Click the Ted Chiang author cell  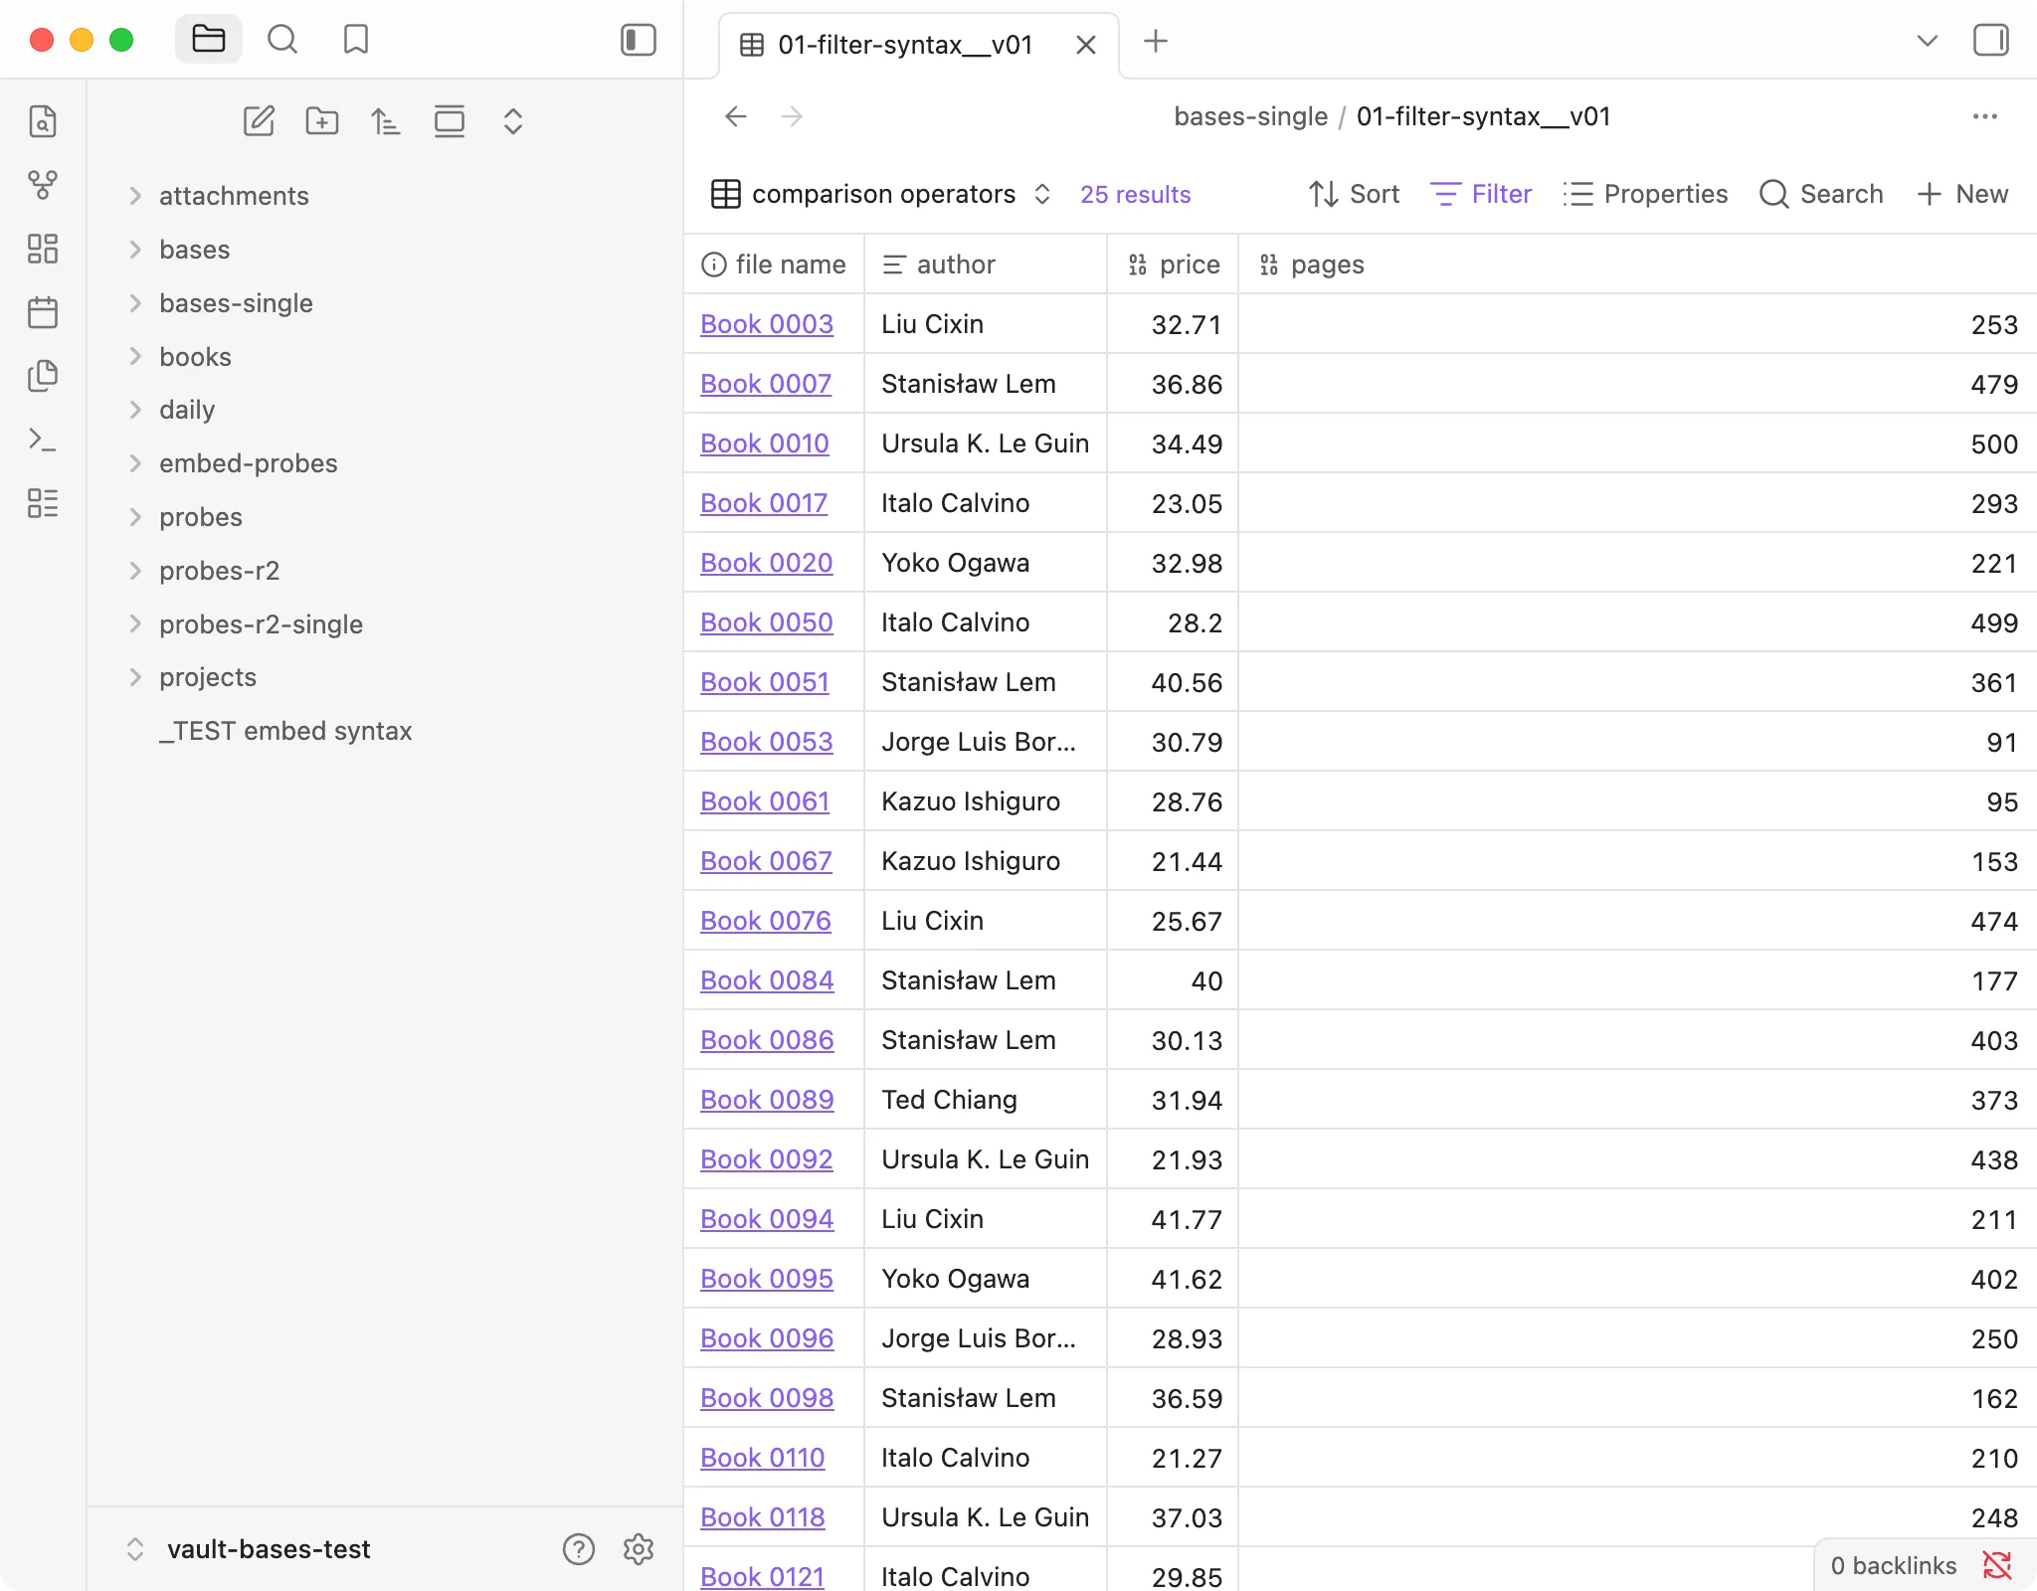(985, 1100)
